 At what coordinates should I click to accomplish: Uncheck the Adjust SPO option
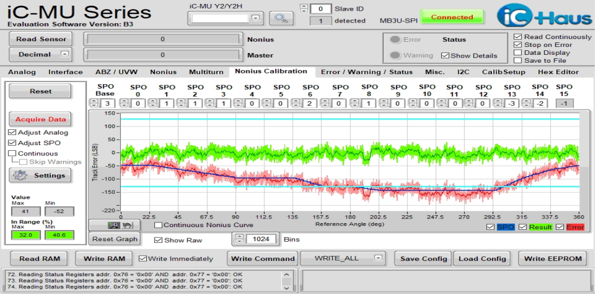pyautogui.click(x=12, y=143)
